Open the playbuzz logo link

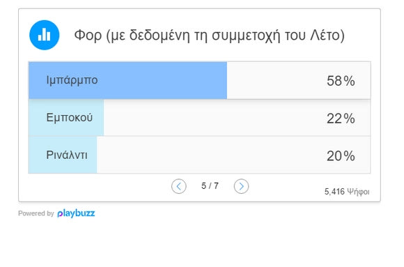[76, 213]
